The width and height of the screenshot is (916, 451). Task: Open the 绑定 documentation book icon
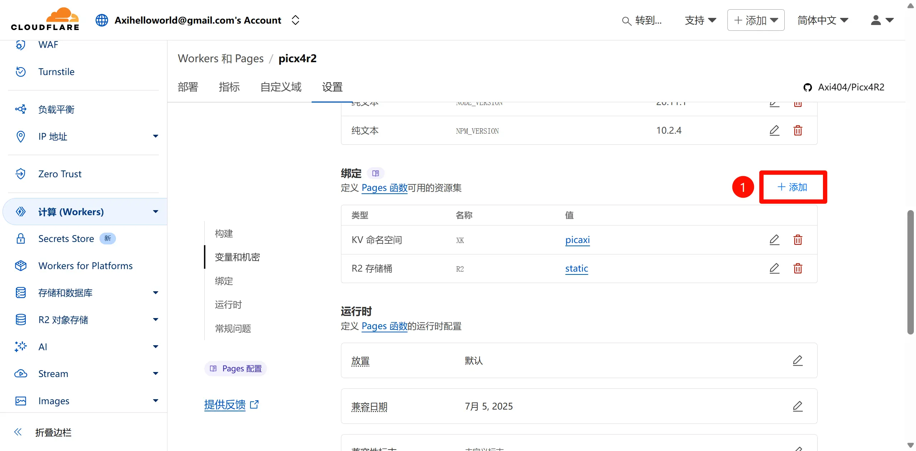(376, 173)
